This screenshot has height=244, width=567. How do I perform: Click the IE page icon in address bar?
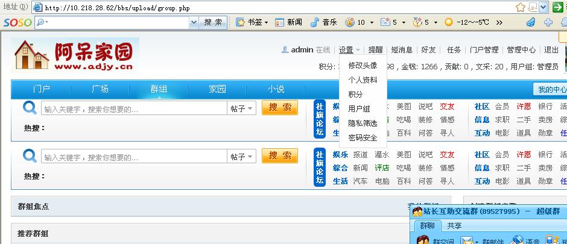pos(37,7)
